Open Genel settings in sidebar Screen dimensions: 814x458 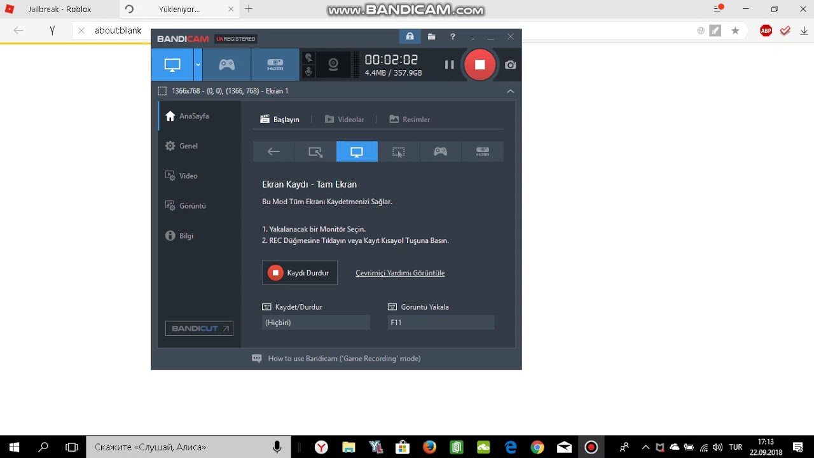click(x=200, y=146)
